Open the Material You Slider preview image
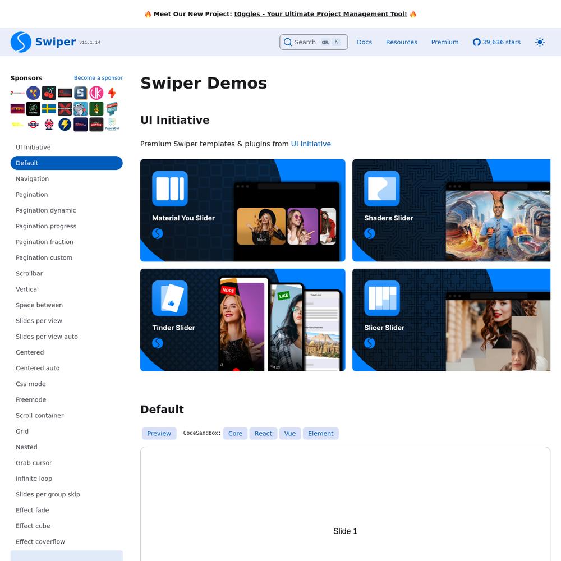The image size is (561, 561). click(x=287, y=222)
